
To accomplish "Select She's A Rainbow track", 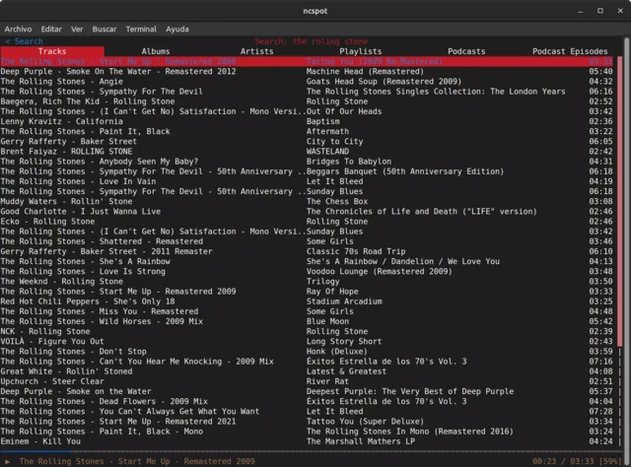I will point(307,261).
